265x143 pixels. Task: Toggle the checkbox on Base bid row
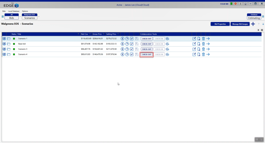click(x=132, y=44)
